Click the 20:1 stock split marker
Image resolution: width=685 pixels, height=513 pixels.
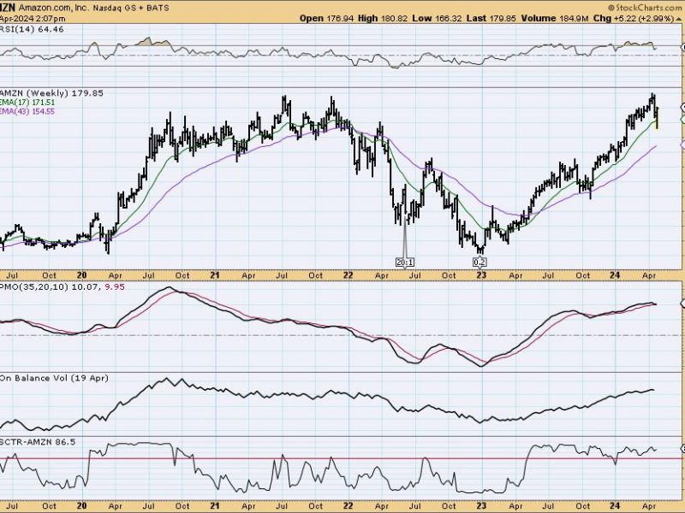[x=404, y=262]
